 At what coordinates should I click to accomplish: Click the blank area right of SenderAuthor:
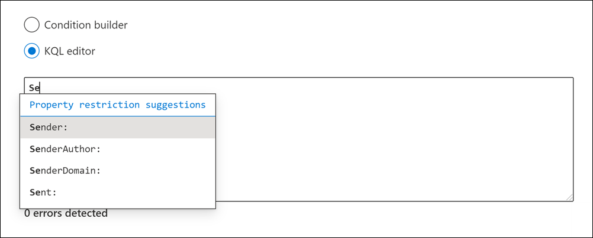[x=160, y=149]
